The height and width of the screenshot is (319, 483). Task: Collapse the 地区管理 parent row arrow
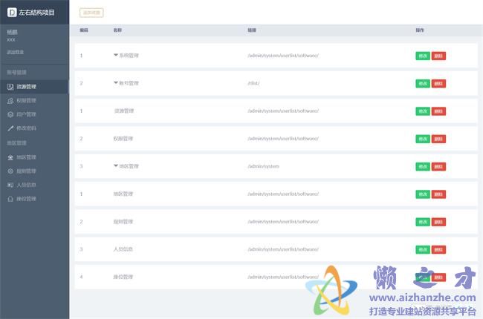[x=116, y=166]
